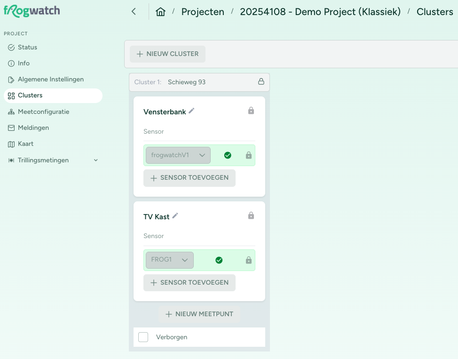Open the Info menu item
The width and height of the screenshot is (458, 359).
(53, 64)
